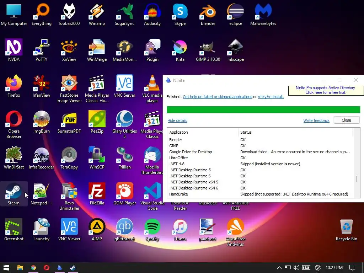Select the Everything search shortcut
364x273 pixels.
(x=41, y=14)
